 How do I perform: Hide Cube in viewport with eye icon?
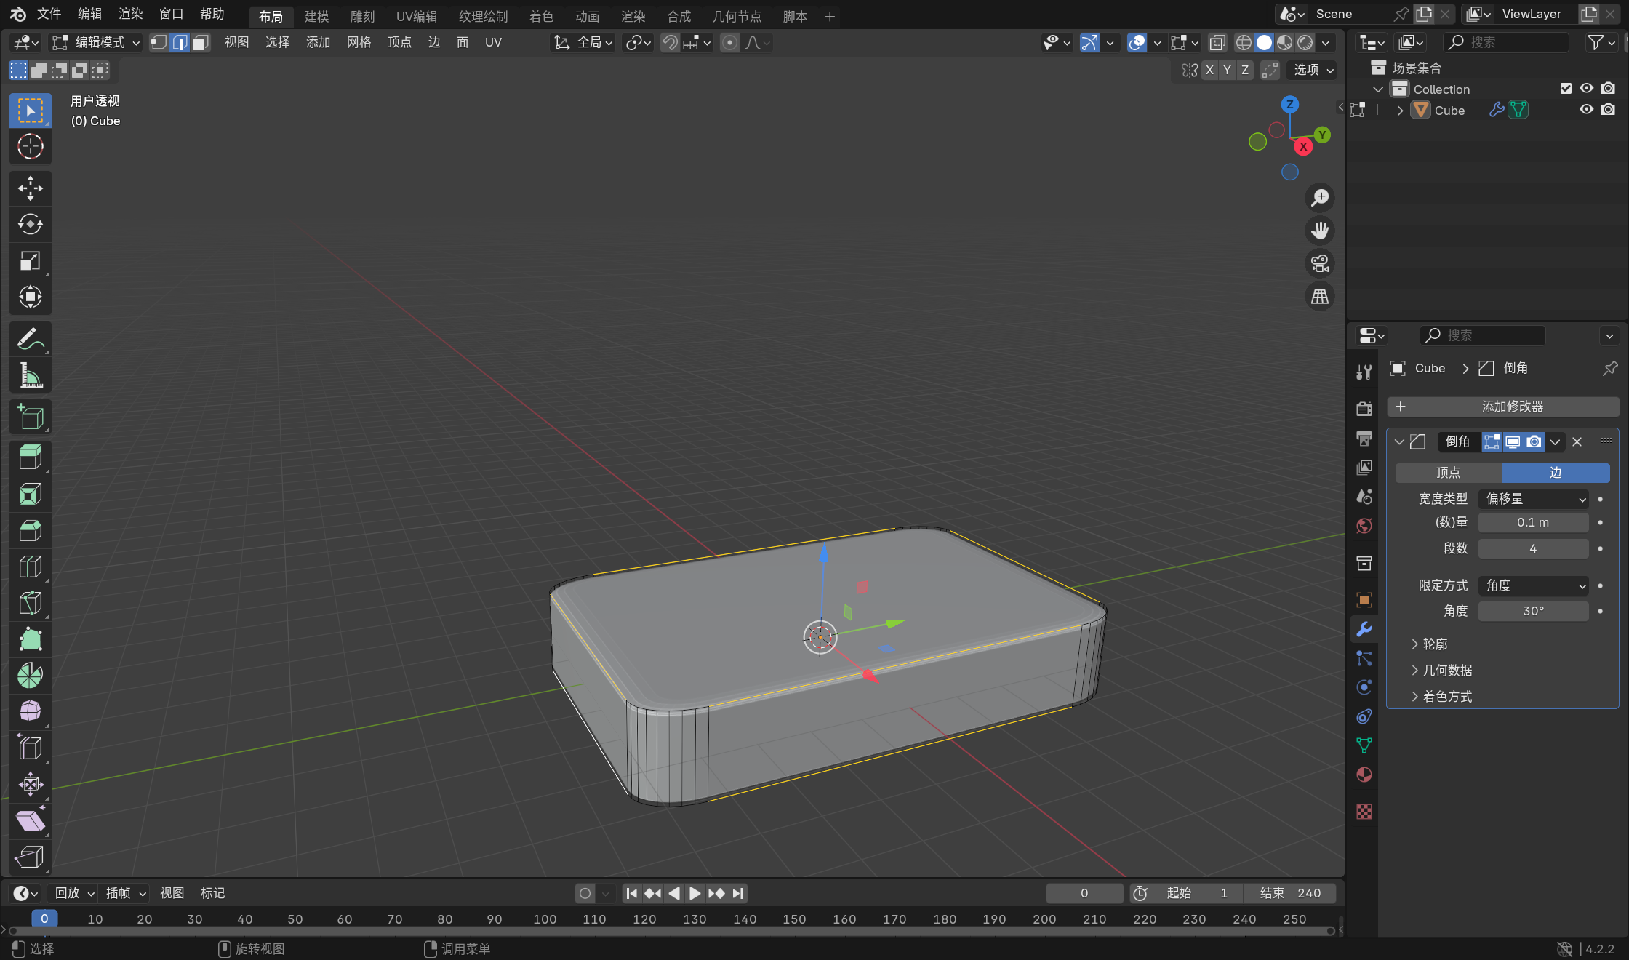(1586, 110)
